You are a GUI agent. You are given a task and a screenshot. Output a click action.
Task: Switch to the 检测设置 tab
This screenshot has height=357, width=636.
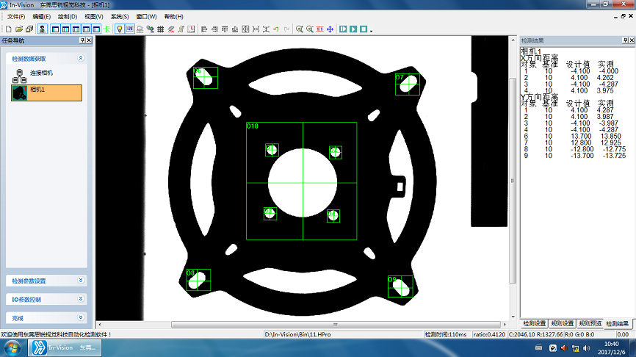click(534, 323)
